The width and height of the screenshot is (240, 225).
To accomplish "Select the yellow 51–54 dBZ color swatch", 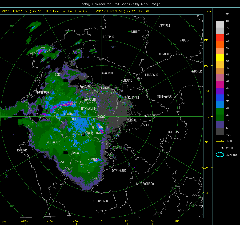I will point(220,58).
